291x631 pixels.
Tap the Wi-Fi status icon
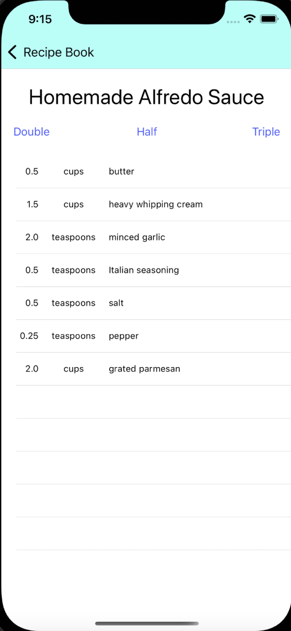click(x=250, y=19)
